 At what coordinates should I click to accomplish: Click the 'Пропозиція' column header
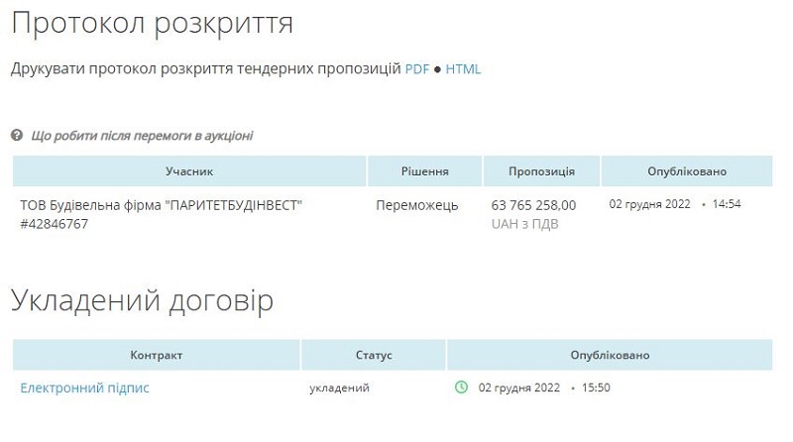point(541,171)
